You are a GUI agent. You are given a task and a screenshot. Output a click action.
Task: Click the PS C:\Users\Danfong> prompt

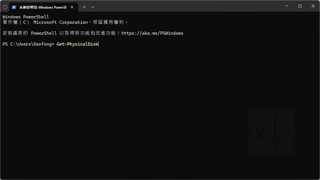(x=28, y=44)
